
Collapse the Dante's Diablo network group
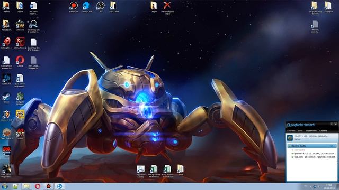(x=290, y=146)
